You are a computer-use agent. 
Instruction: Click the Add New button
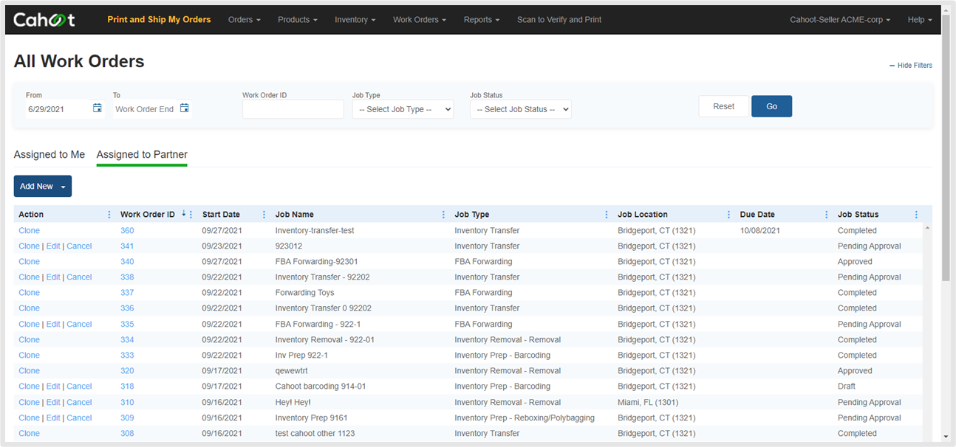tap(43, 187)
